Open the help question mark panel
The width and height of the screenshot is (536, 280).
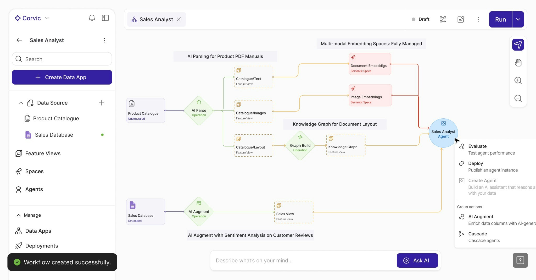click(x=520, y=260)
